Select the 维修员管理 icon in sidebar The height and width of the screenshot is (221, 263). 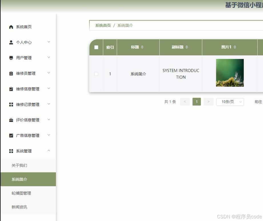tap(11, 73)
